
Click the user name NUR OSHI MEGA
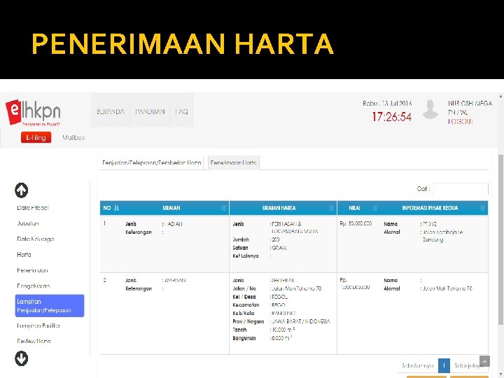(x=470, y=103)
